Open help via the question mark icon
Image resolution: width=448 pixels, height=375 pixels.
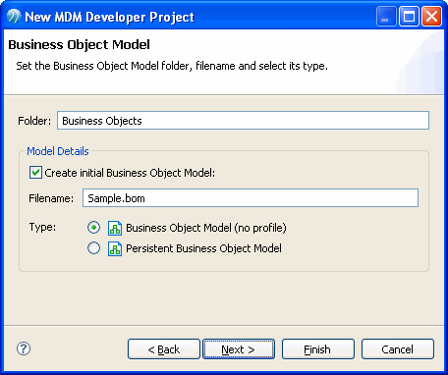click(24, 348)
